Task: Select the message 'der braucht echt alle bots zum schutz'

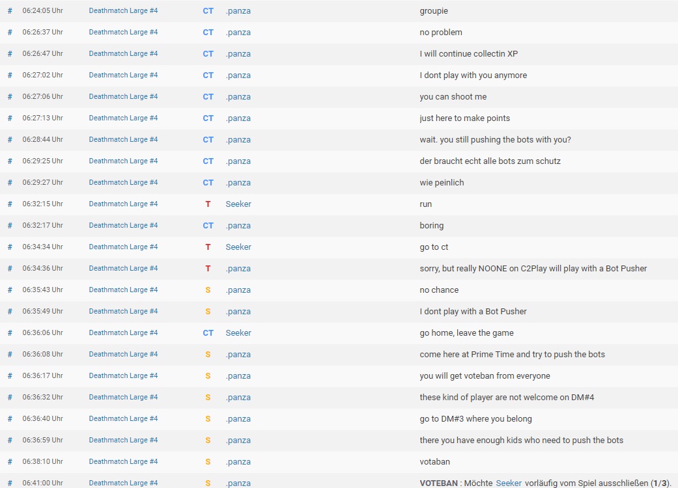Action: (x=490, y=161)
